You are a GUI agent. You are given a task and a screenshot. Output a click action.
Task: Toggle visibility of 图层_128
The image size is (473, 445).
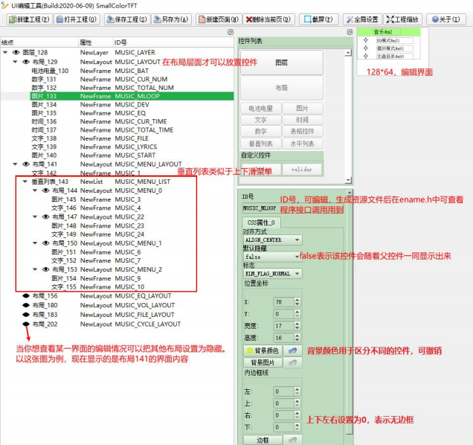coord(16,52)
